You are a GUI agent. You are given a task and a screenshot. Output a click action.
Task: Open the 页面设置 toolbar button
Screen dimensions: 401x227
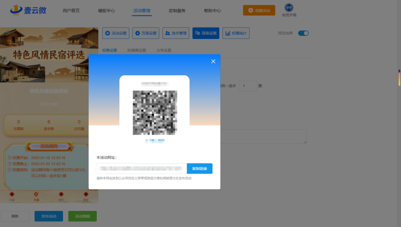coord(146,33)
